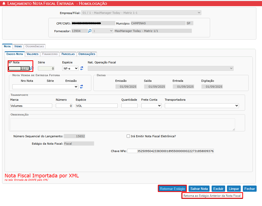Select the Parcelas sub-tab

pos(68,54)
